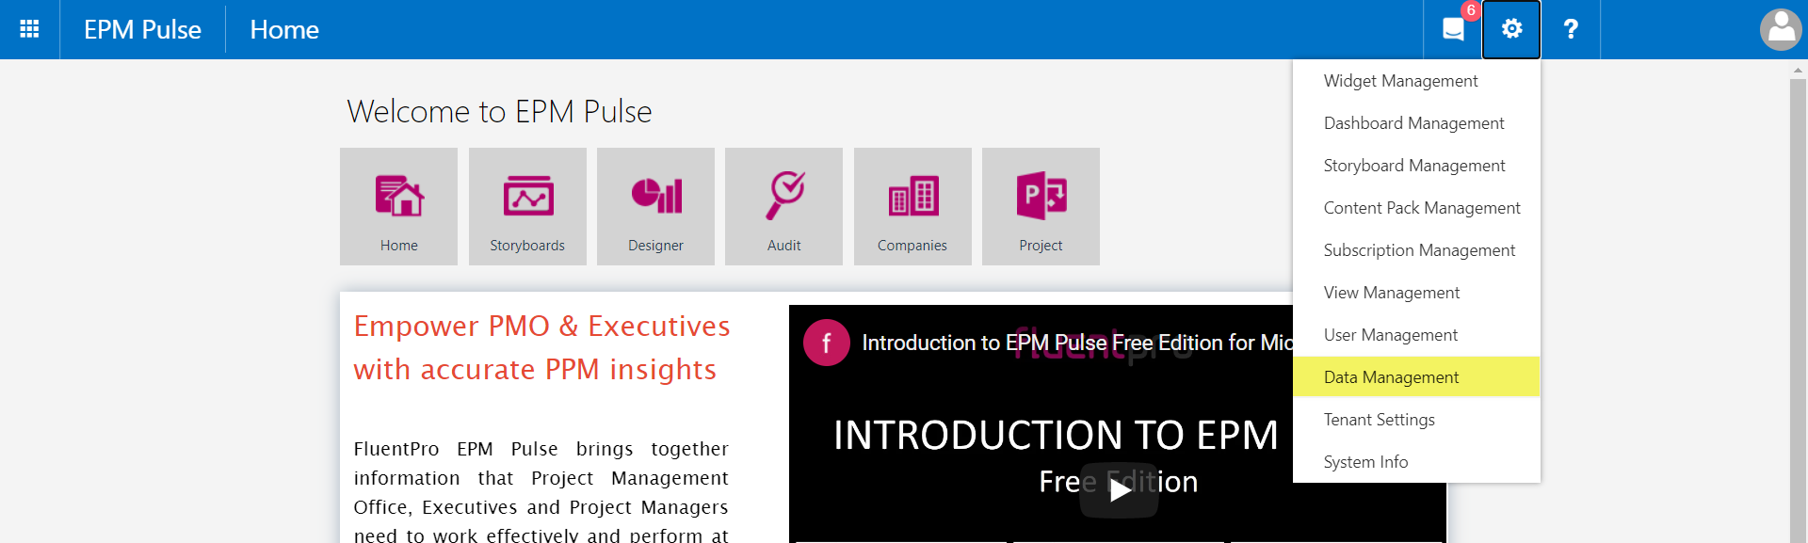The width and height of the screenshot is (1808, 543).
Task: Open Storyboard Management option
Action: (1416, 166)
